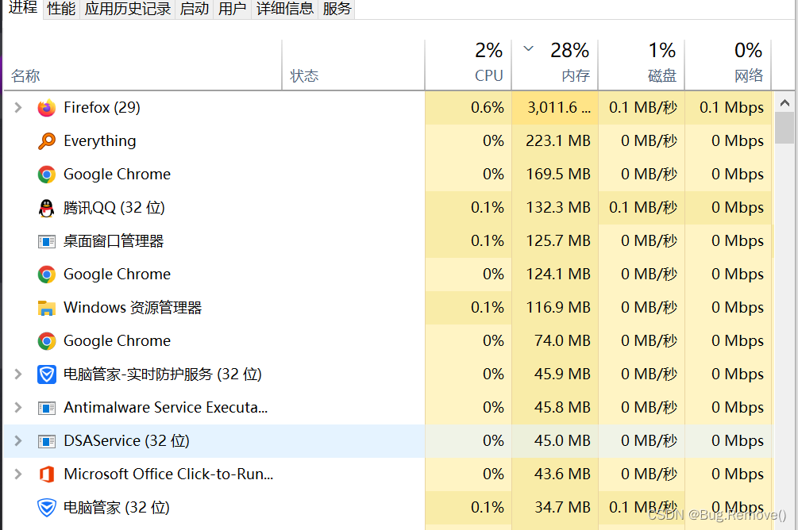Open the 启动 tab
The height and width of the screenshot is (530, 798).
[195, 9]
